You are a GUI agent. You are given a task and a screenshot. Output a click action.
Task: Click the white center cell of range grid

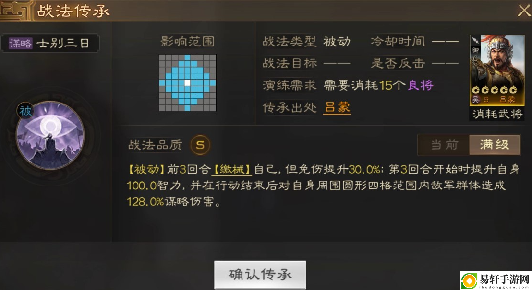click(x=187, y=82)
